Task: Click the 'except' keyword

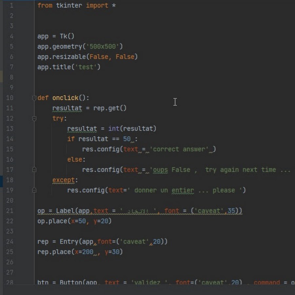Action: (64, 180)
